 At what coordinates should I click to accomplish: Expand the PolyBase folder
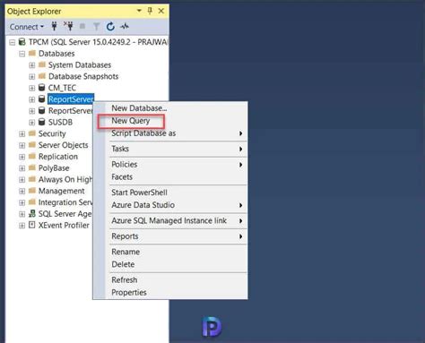click(x=22, y=168)
